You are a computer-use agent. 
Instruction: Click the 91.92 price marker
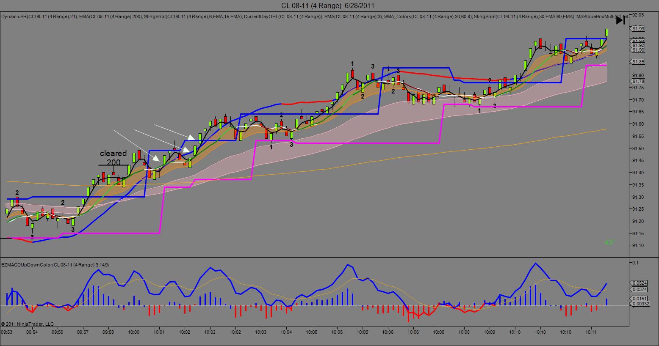638,45
